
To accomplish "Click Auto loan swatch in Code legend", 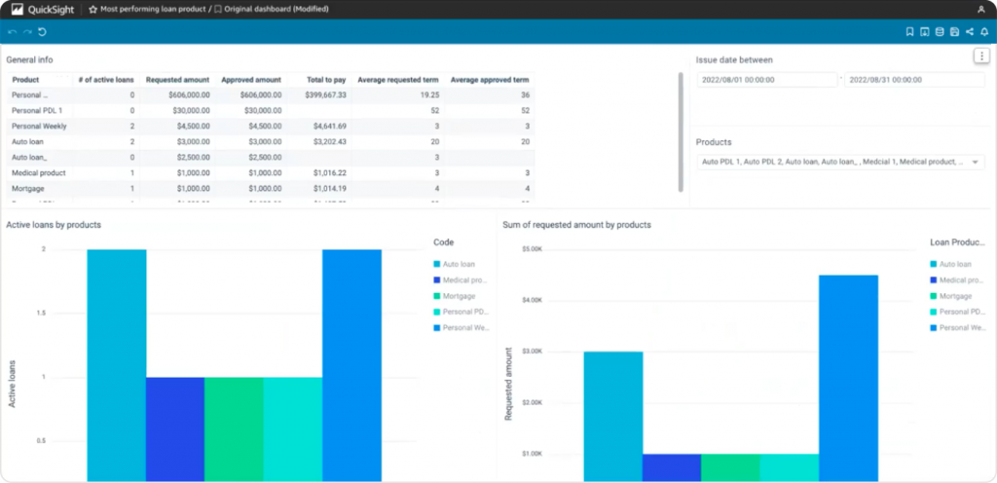I will [x=437, y=264].
